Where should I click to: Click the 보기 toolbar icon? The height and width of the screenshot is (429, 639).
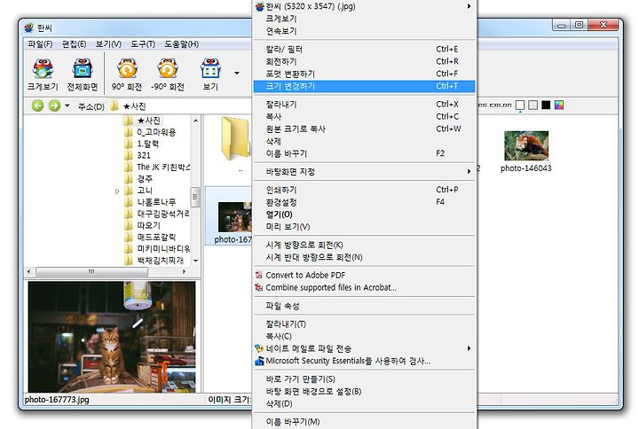210,74
